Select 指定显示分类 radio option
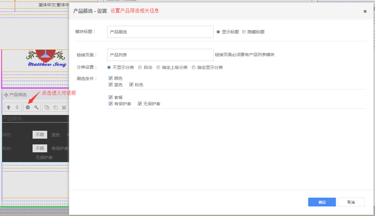Viewport: 375px width, 216px height. coord(194,67)
